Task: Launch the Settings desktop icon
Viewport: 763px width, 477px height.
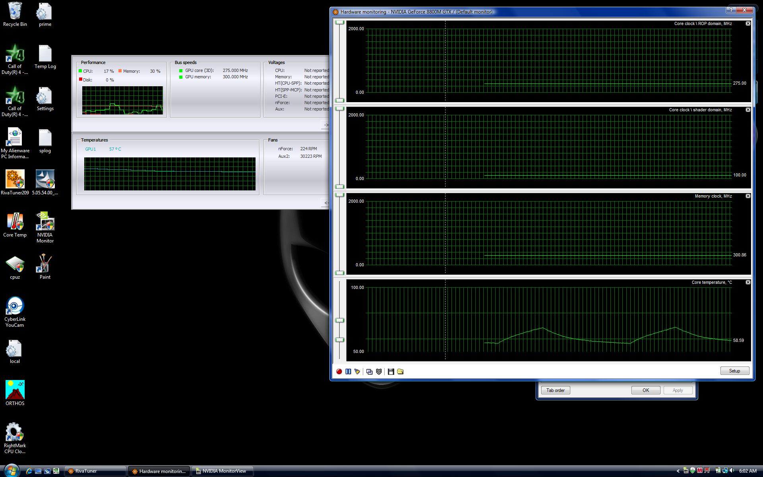Action: (x=45, y=99)
